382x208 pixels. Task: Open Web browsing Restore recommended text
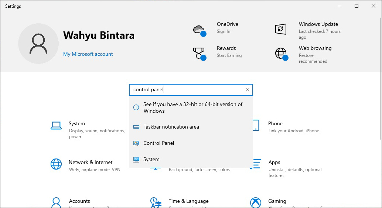(313, 58)
